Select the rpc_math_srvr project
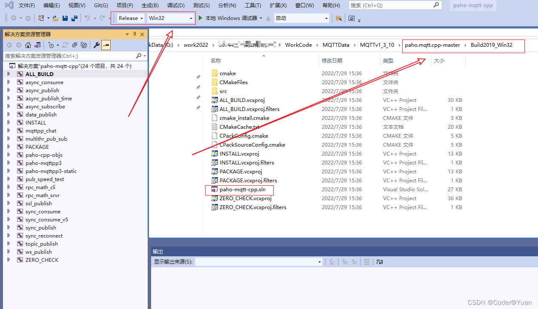538x309 pixels. (43, 195)
